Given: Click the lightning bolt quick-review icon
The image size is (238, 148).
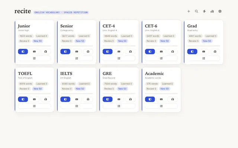Looking at the screenshot, I should pyautogui.click(x=204, y=11).
